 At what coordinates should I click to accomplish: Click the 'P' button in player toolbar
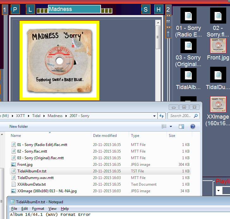pos(15,9)
